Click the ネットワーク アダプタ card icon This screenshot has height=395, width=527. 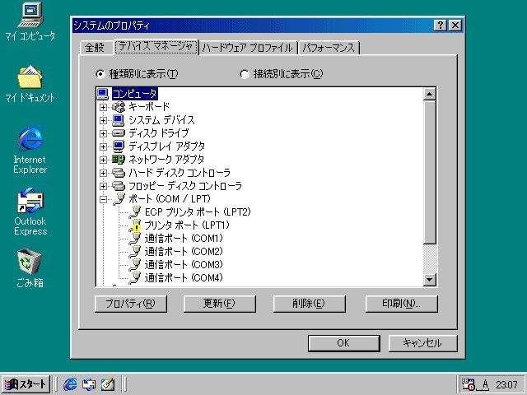(119, 159)
